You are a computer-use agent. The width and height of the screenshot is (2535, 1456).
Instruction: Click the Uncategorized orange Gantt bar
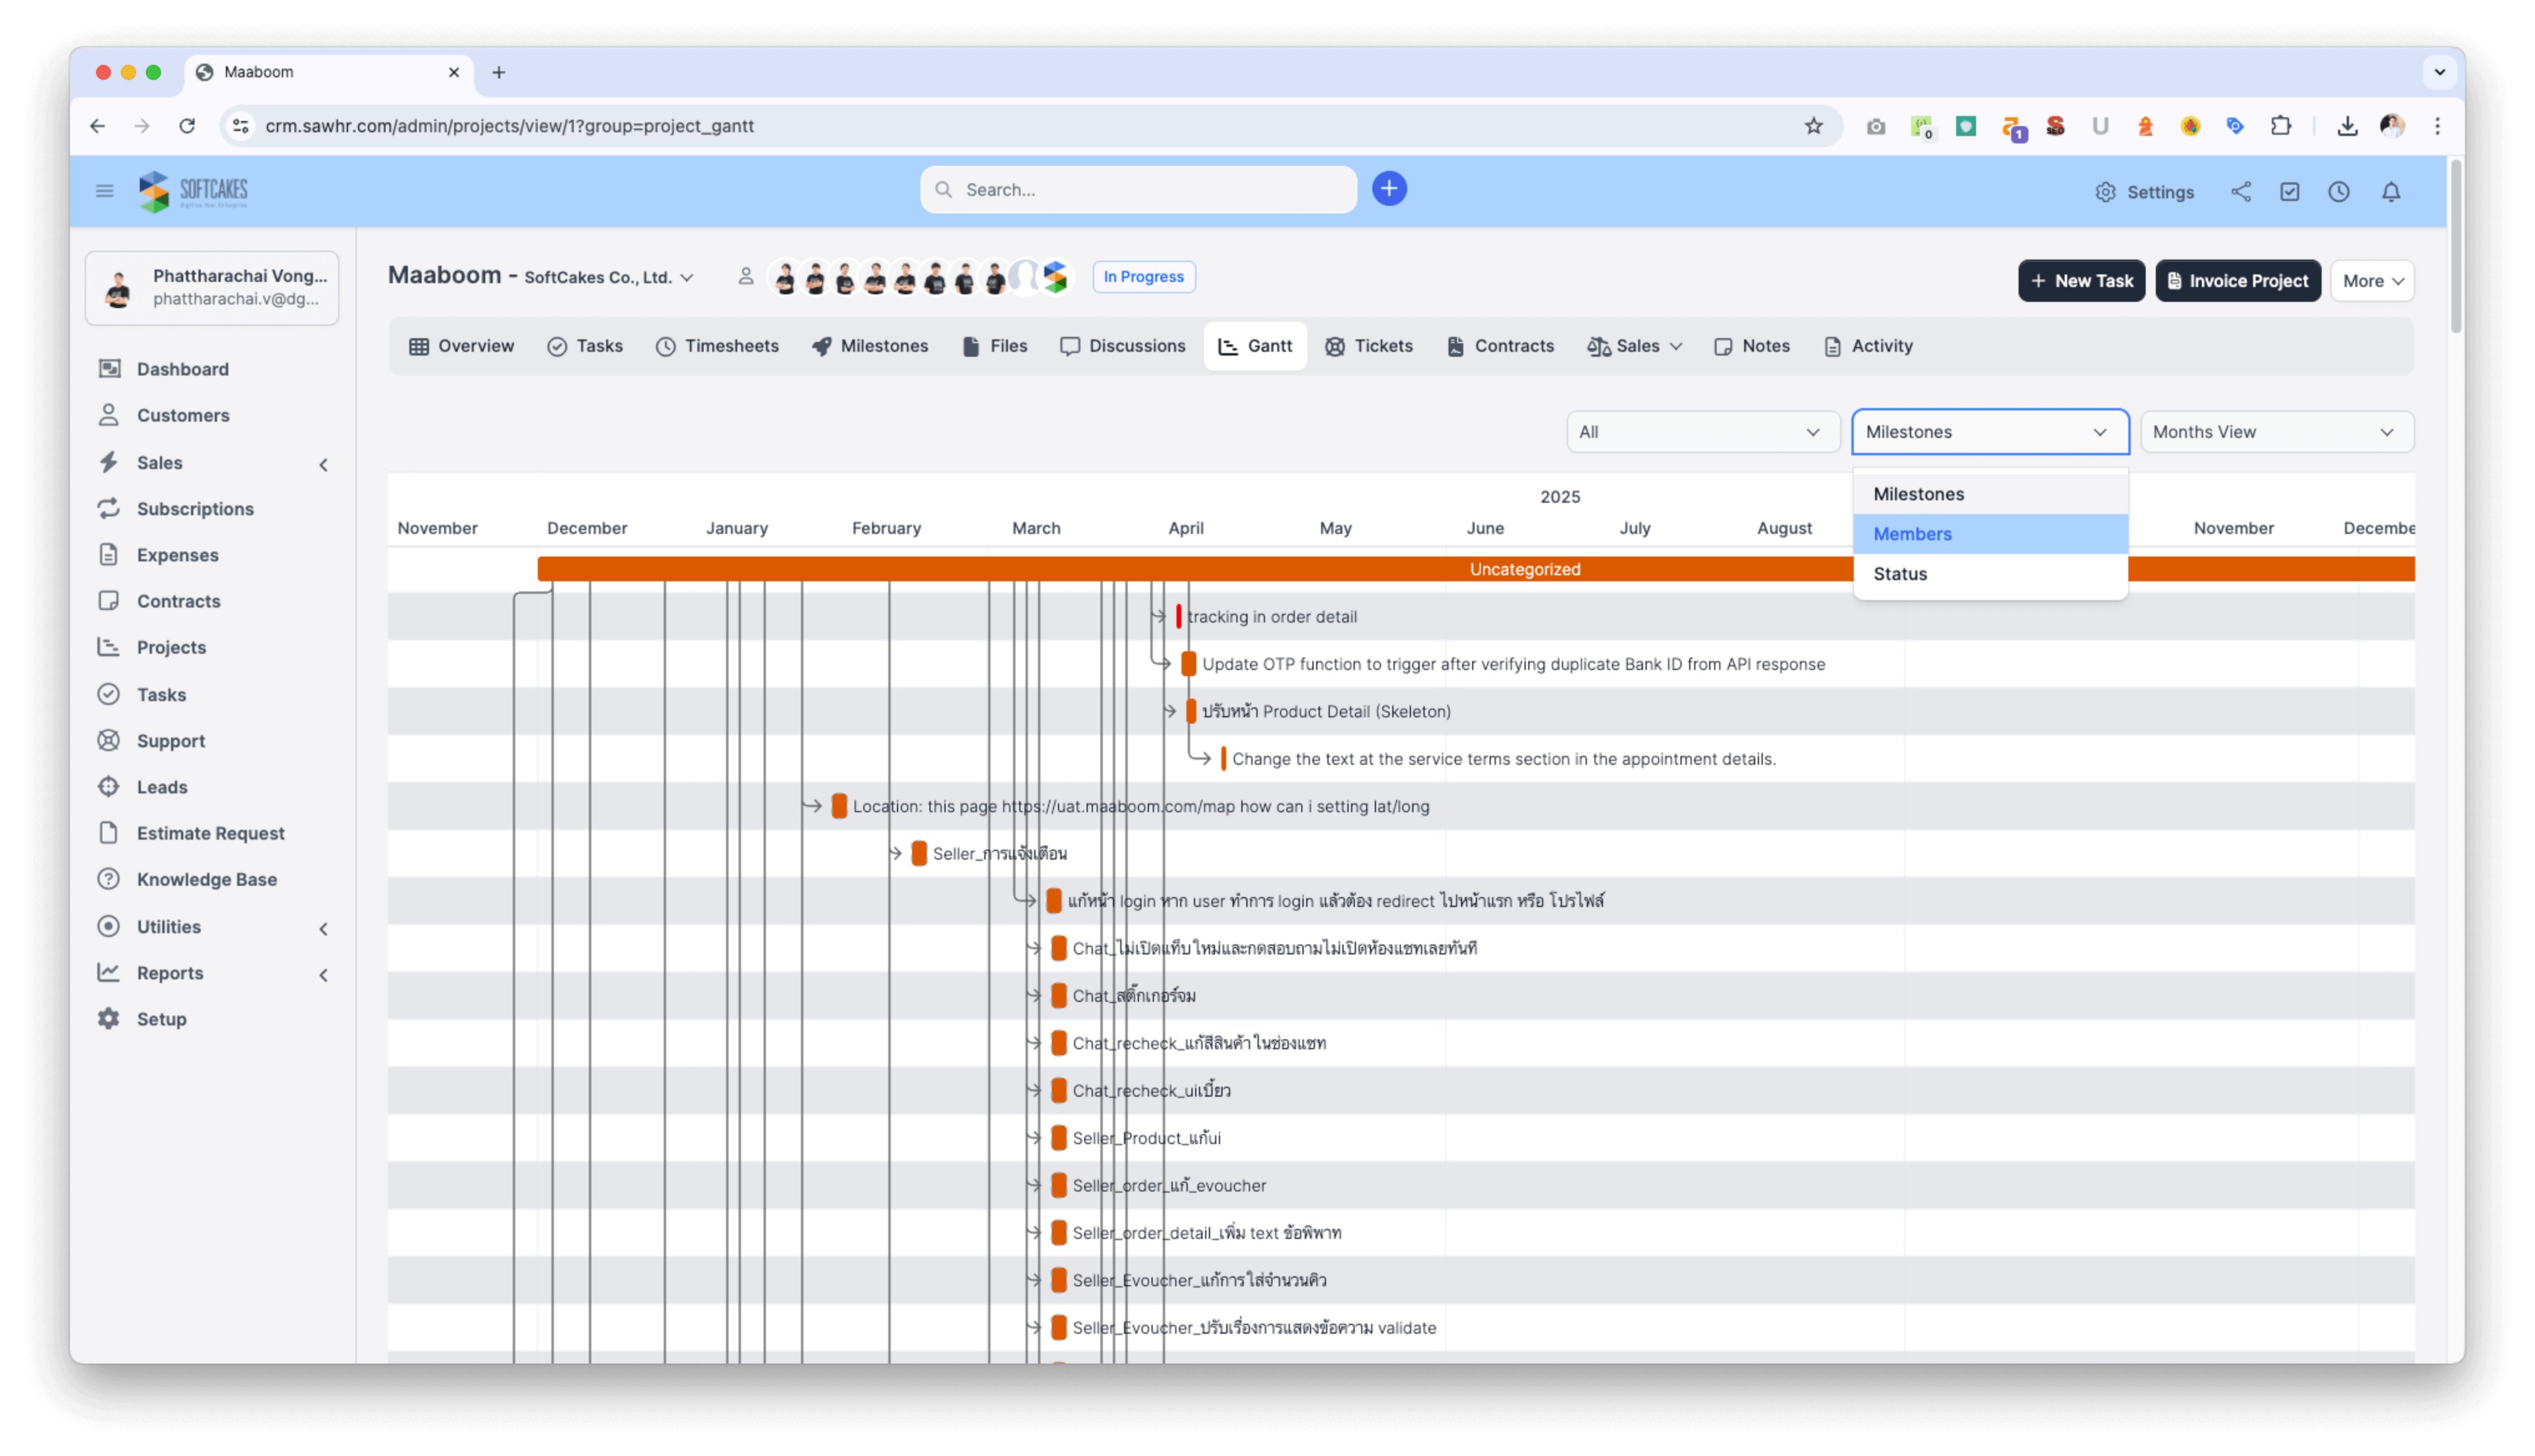[1475, 569]
